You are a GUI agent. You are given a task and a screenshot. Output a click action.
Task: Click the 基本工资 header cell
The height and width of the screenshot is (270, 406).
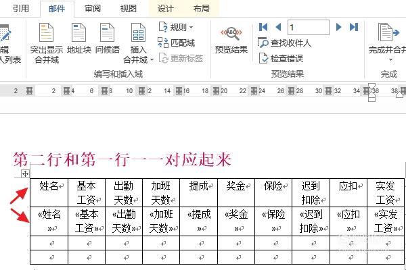click(87, 192)
